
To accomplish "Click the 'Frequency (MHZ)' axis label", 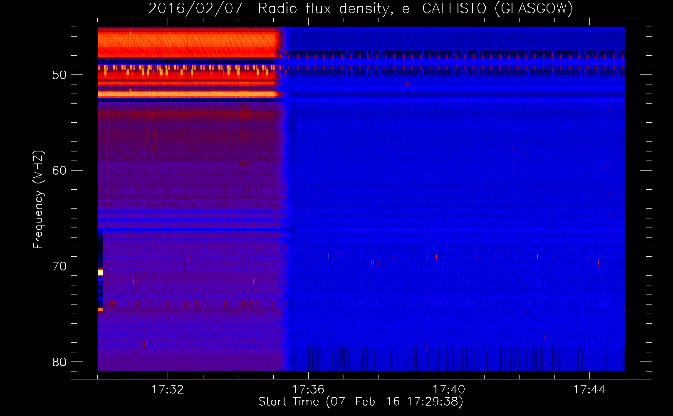I will 38,200.
